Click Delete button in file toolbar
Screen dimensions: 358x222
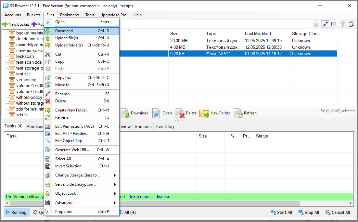click(186, 113)
